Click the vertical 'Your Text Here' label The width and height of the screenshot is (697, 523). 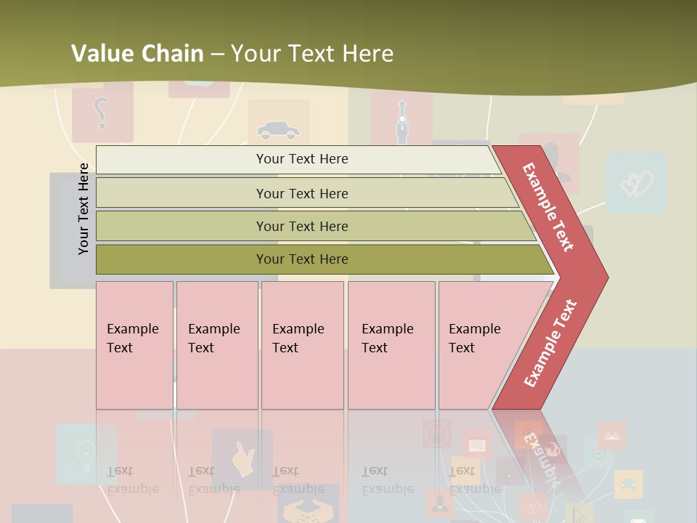83,208
